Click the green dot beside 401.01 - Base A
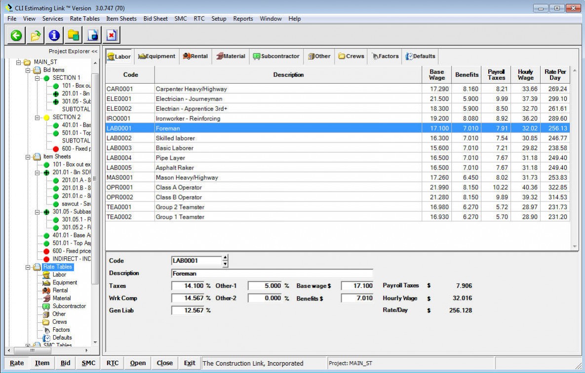585x373 pixels. [46, 236]
